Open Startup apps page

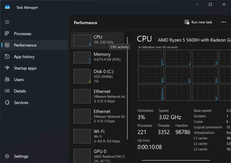click(x=35, y=68)
